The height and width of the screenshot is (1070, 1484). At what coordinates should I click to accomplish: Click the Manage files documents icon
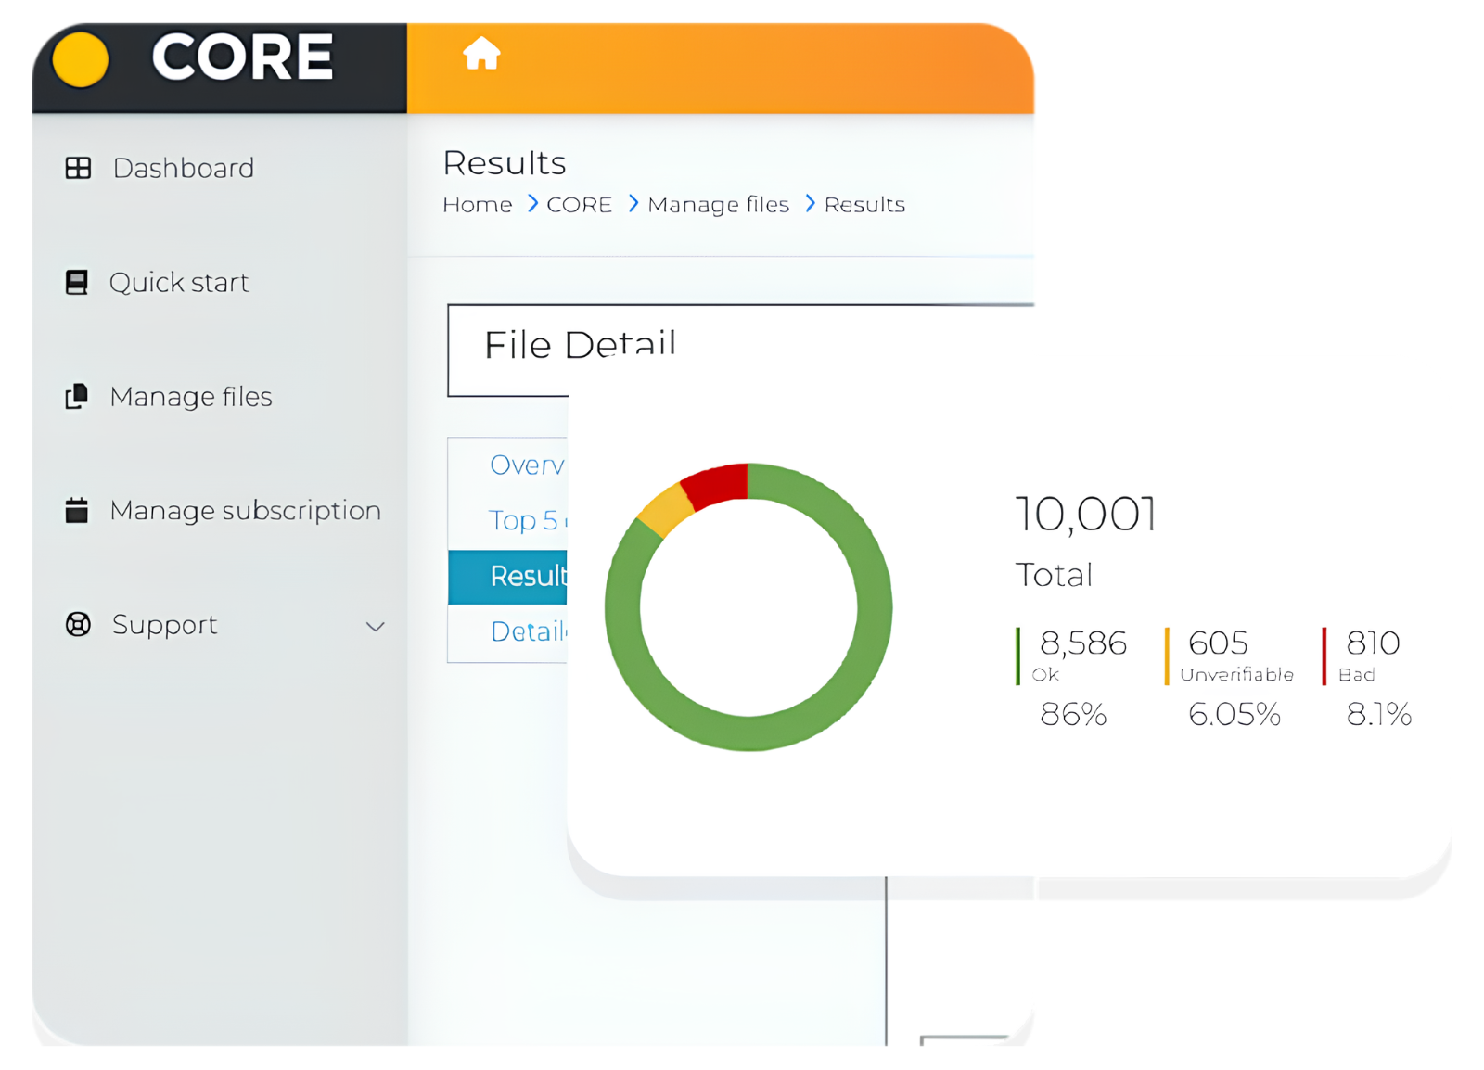[x=77, y=396]
